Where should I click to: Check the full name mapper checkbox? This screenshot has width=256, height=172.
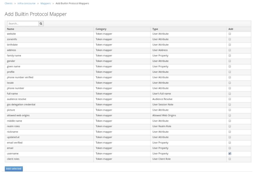[x=230, y=94]
